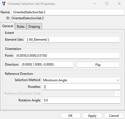
Task: Select the General tab
Action: [8, 26]
